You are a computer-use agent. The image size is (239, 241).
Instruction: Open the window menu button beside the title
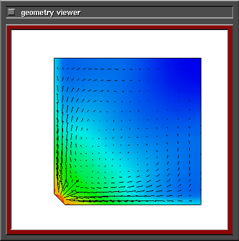11,12
